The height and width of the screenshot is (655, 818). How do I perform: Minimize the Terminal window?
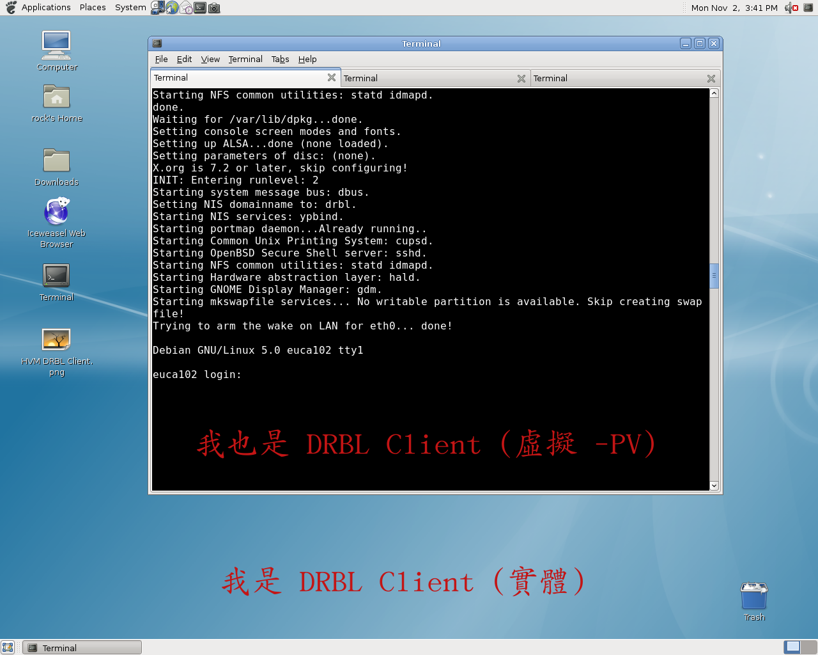tap(686, 43)
